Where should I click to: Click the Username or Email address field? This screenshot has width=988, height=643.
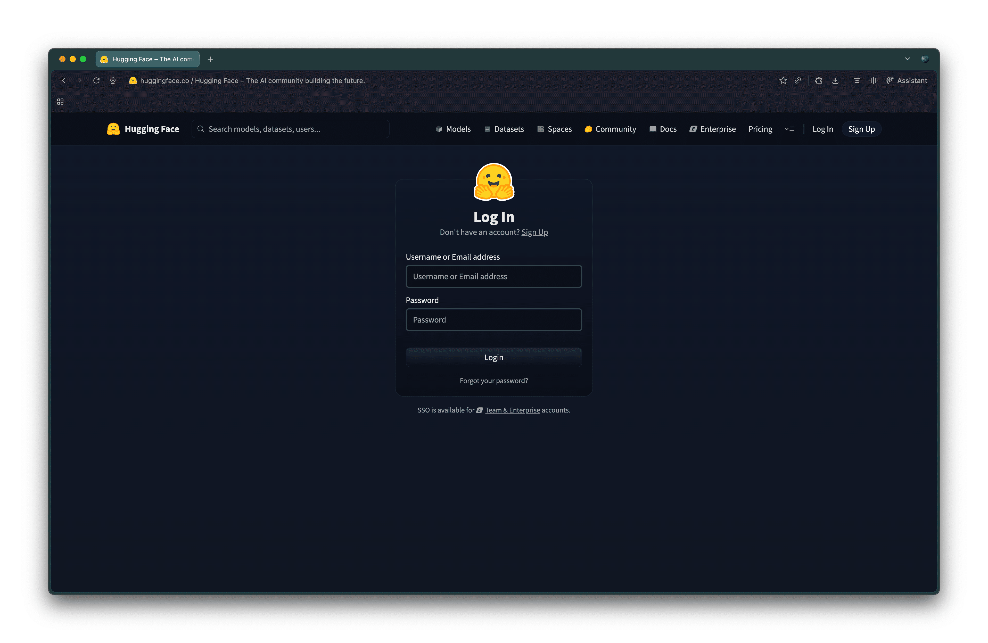[493, 276]
